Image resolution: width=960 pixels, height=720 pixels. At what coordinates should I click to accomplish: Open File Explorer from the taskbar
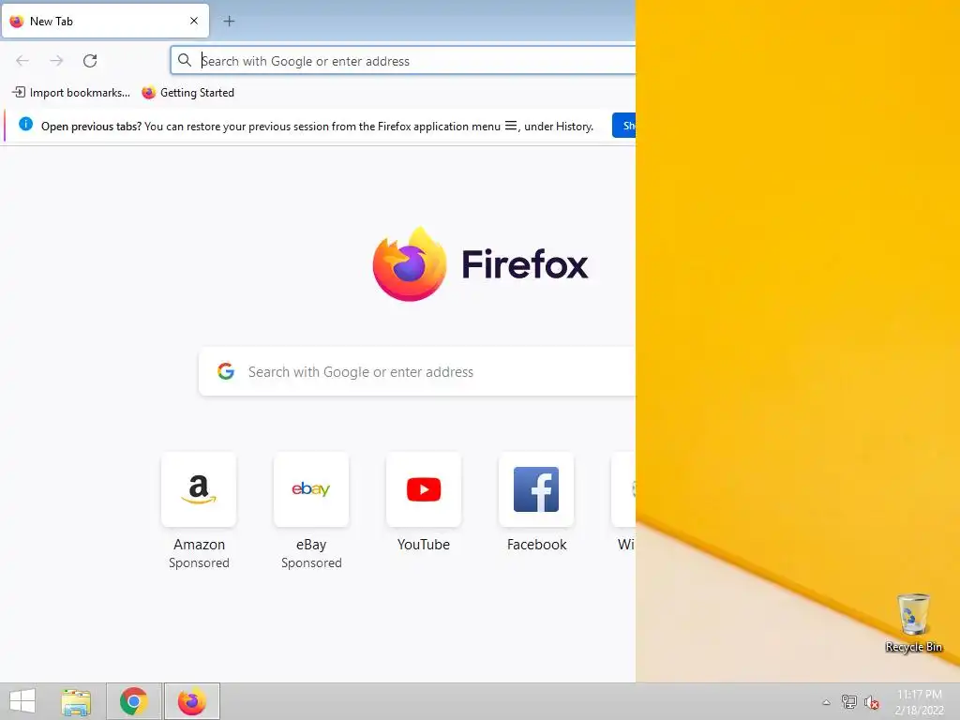(x=77, y=701)
